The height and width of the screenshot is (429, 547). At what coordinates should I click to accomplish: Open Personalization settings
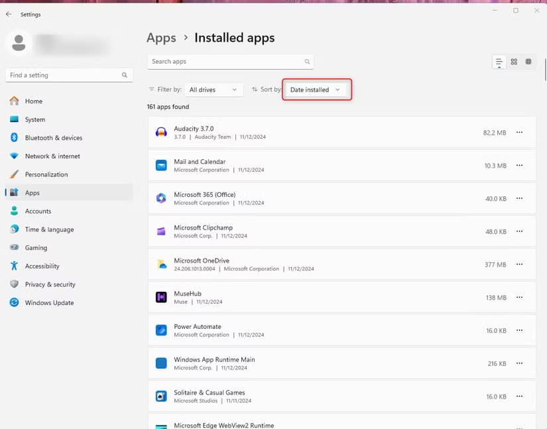[x=69, y=174]
